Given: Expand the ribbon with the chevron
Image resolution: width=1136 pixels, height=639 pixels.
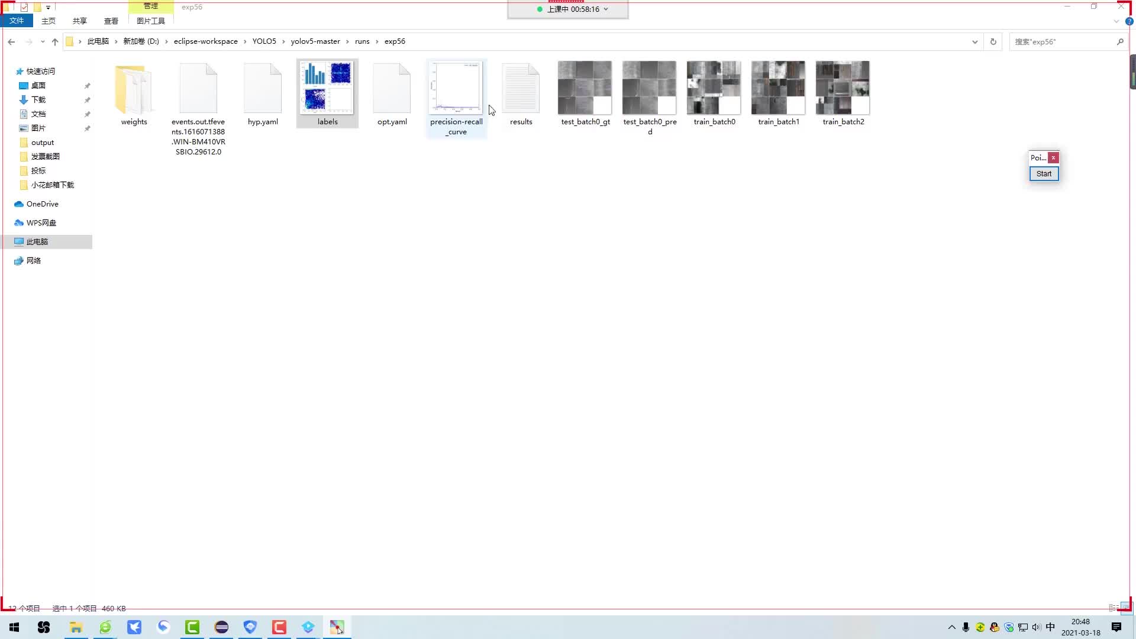Looking at the screenshot, I should pyautogui.click(x=1116, y=21).
